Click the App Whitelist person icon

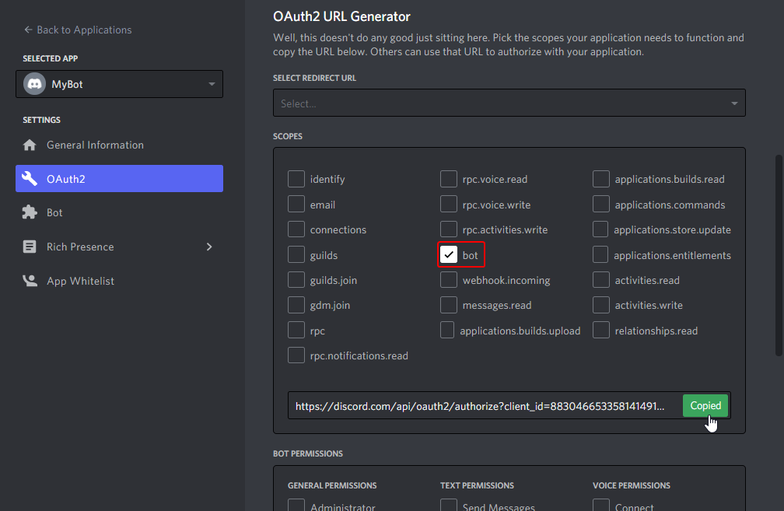click(x=30, y=281)
